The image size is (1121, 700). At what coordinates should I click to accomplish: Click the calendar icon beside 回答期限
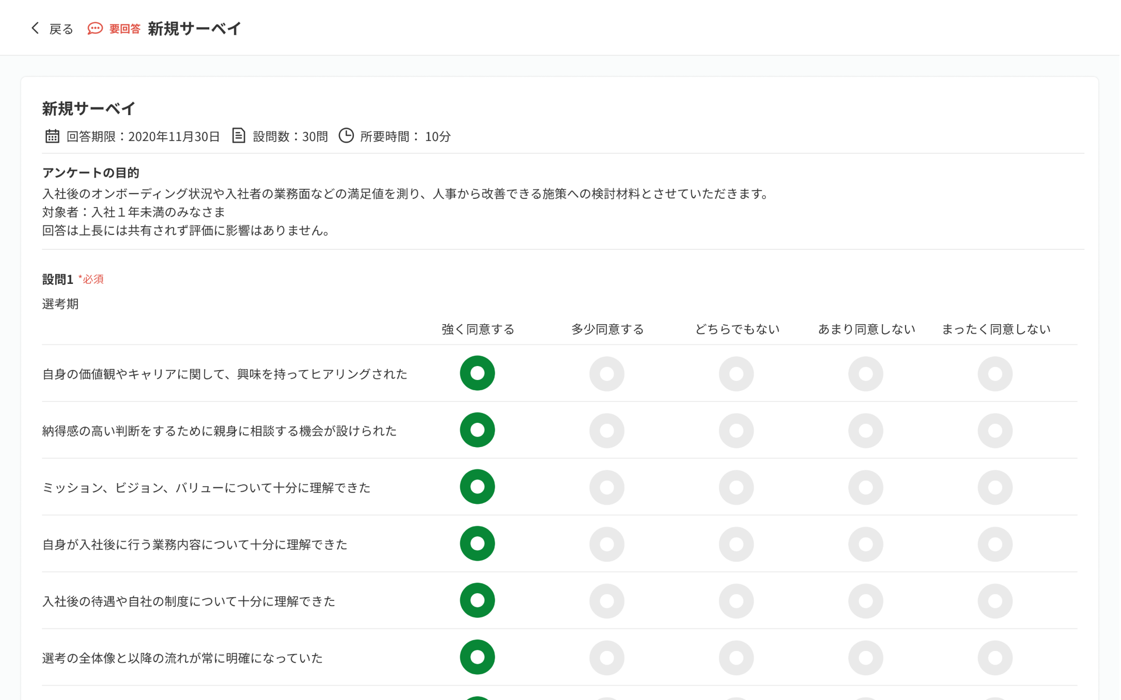pyautogui.click(x=52, y=136)
